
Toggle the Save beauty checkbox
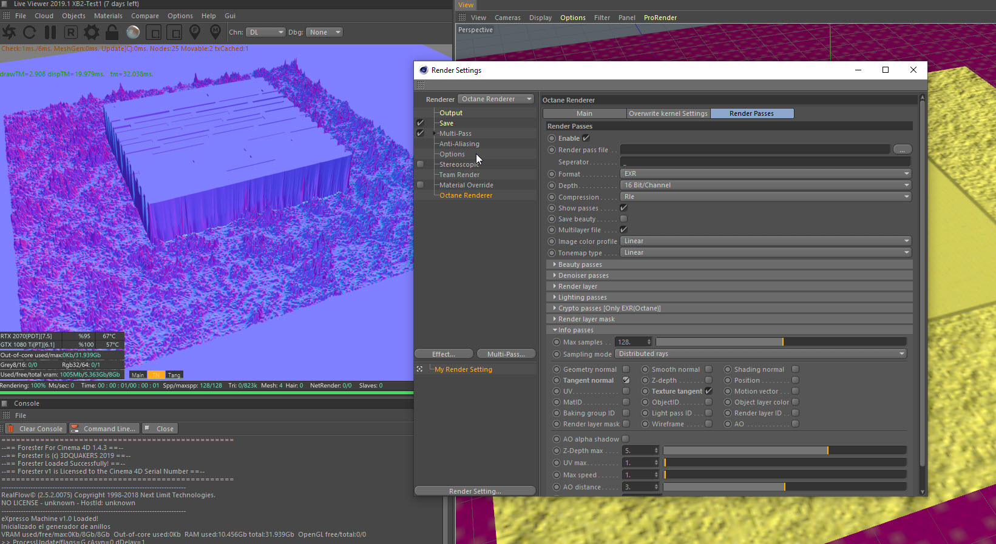[x=623, y=219]
